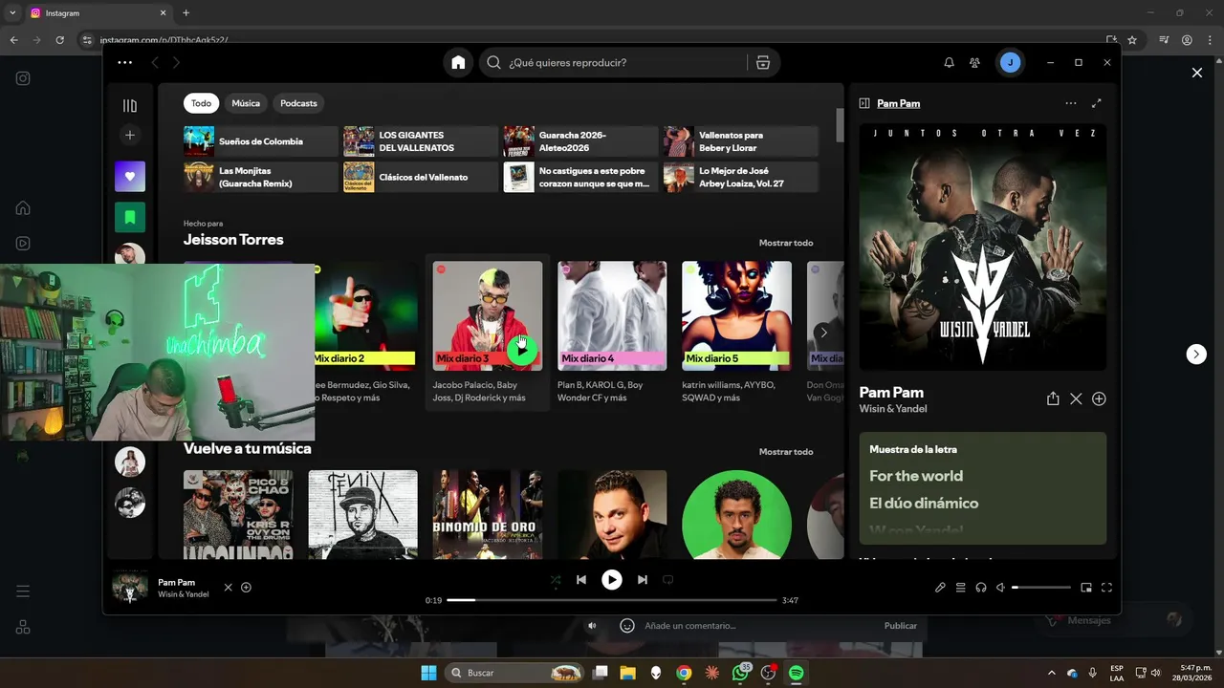Screen dimensions: 1224x688
Task: Go forward with the right arrow
Action: (x=176, y=62)
